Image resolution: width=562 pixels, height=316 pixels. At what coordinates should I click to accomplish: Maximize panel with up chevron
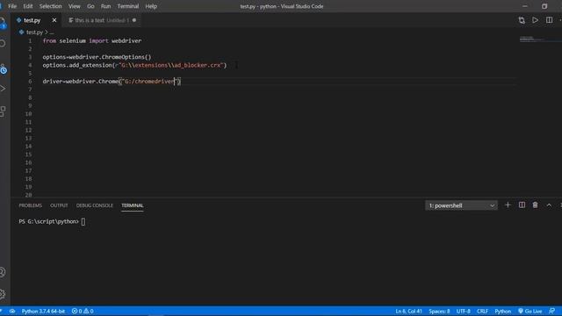pyautogui.click(x=549, y=205)
